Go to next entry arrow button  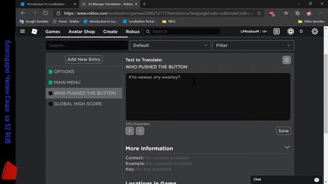click(x=140, y=131)
